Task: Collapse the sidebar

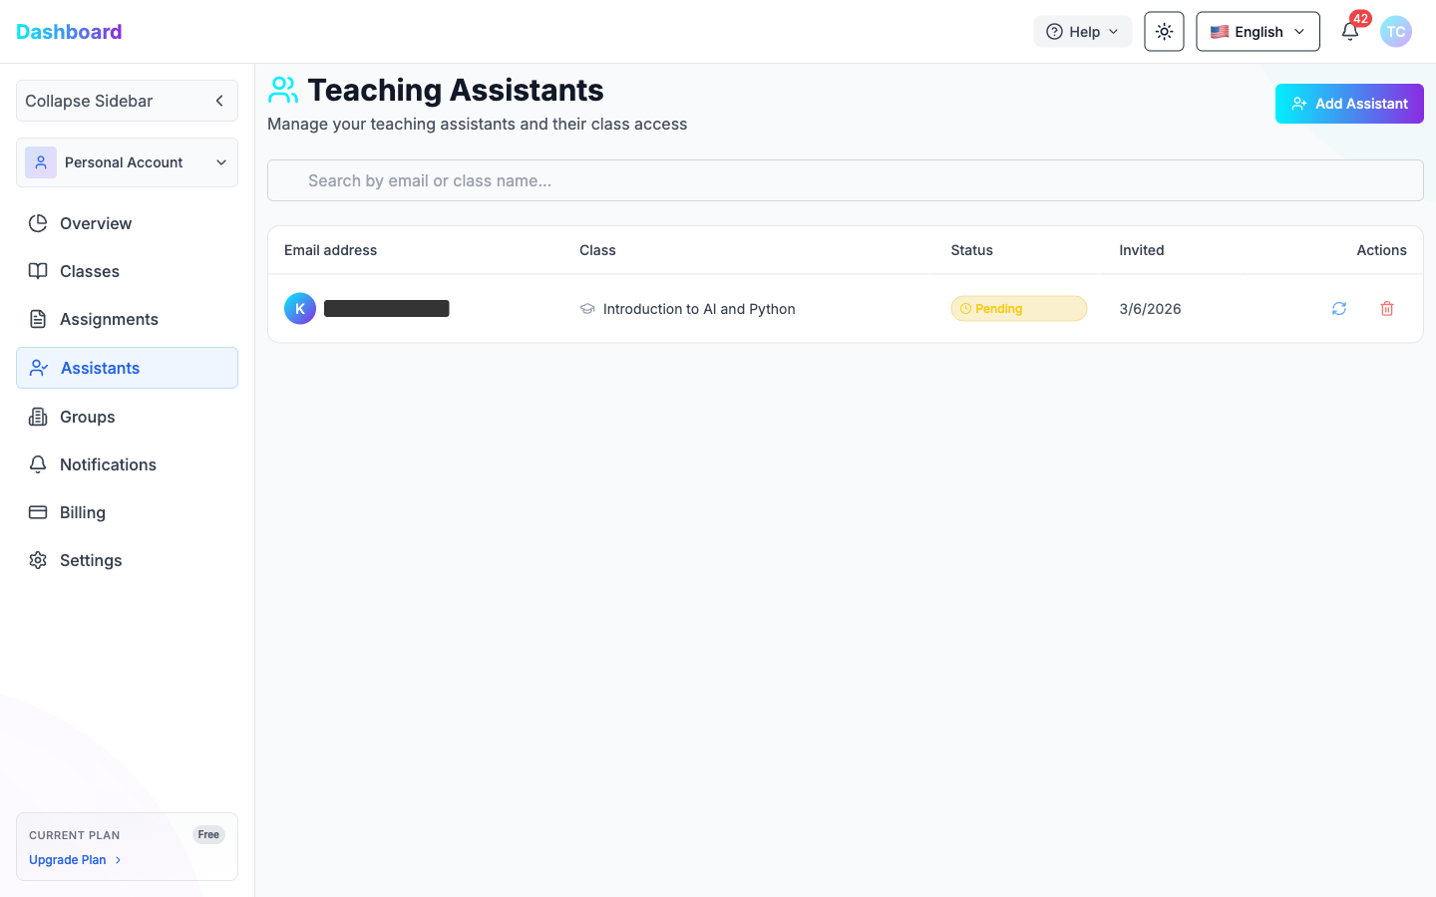Action: 127,101
